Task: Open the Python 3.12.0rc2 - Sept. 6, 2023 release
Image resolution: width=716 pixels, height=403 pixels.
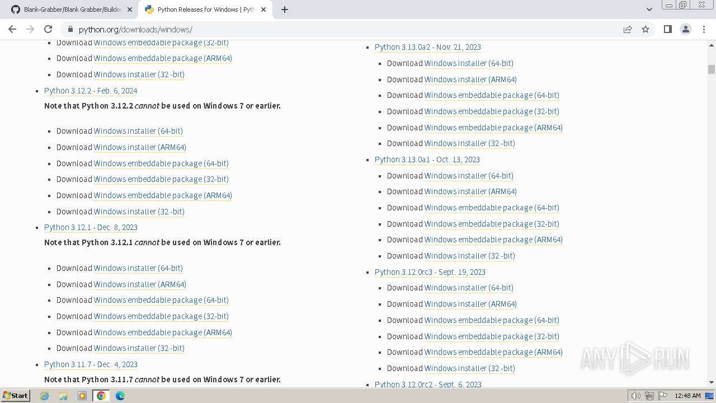Action: tap(428, 385)
